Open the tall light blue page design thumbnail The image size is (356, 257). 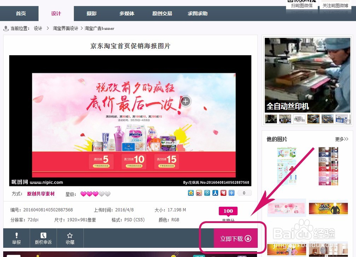pos(287,166)
